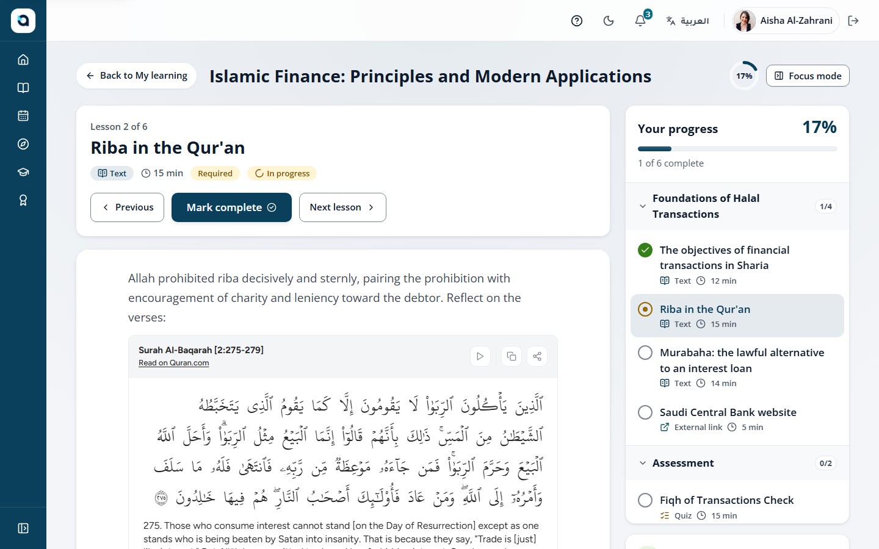
Task: Open the award badge sidebar icon
Action: tap(23, 200)
